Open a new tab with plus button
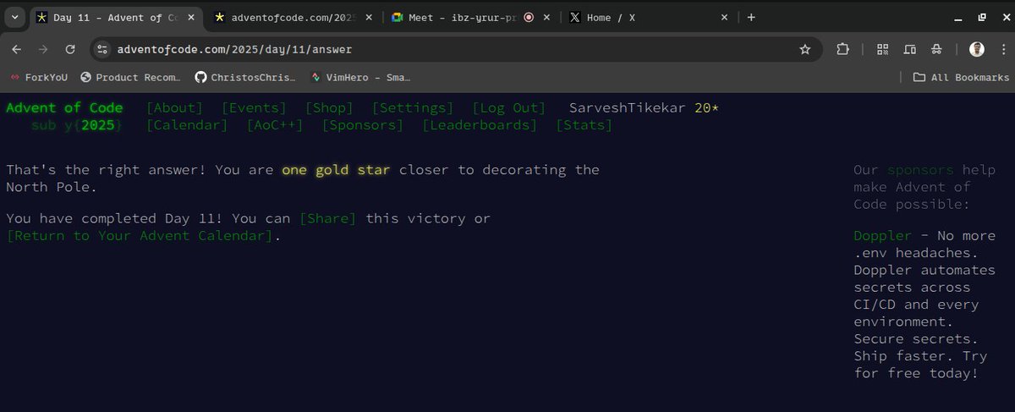 [751, 17]
